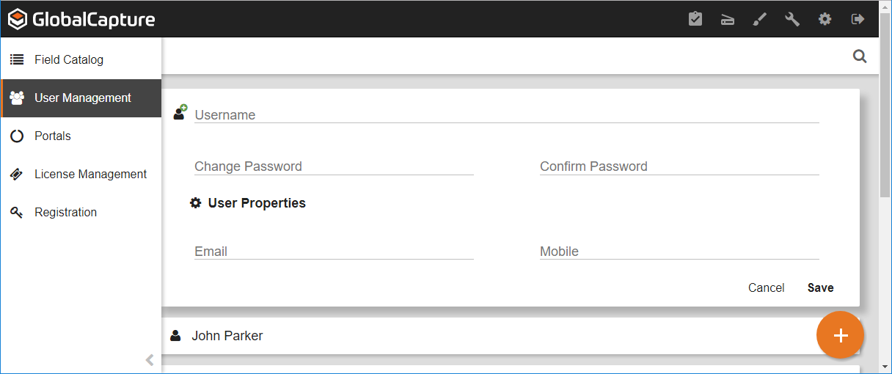
Task: Click the search magnifier icon
Action: 860,56
